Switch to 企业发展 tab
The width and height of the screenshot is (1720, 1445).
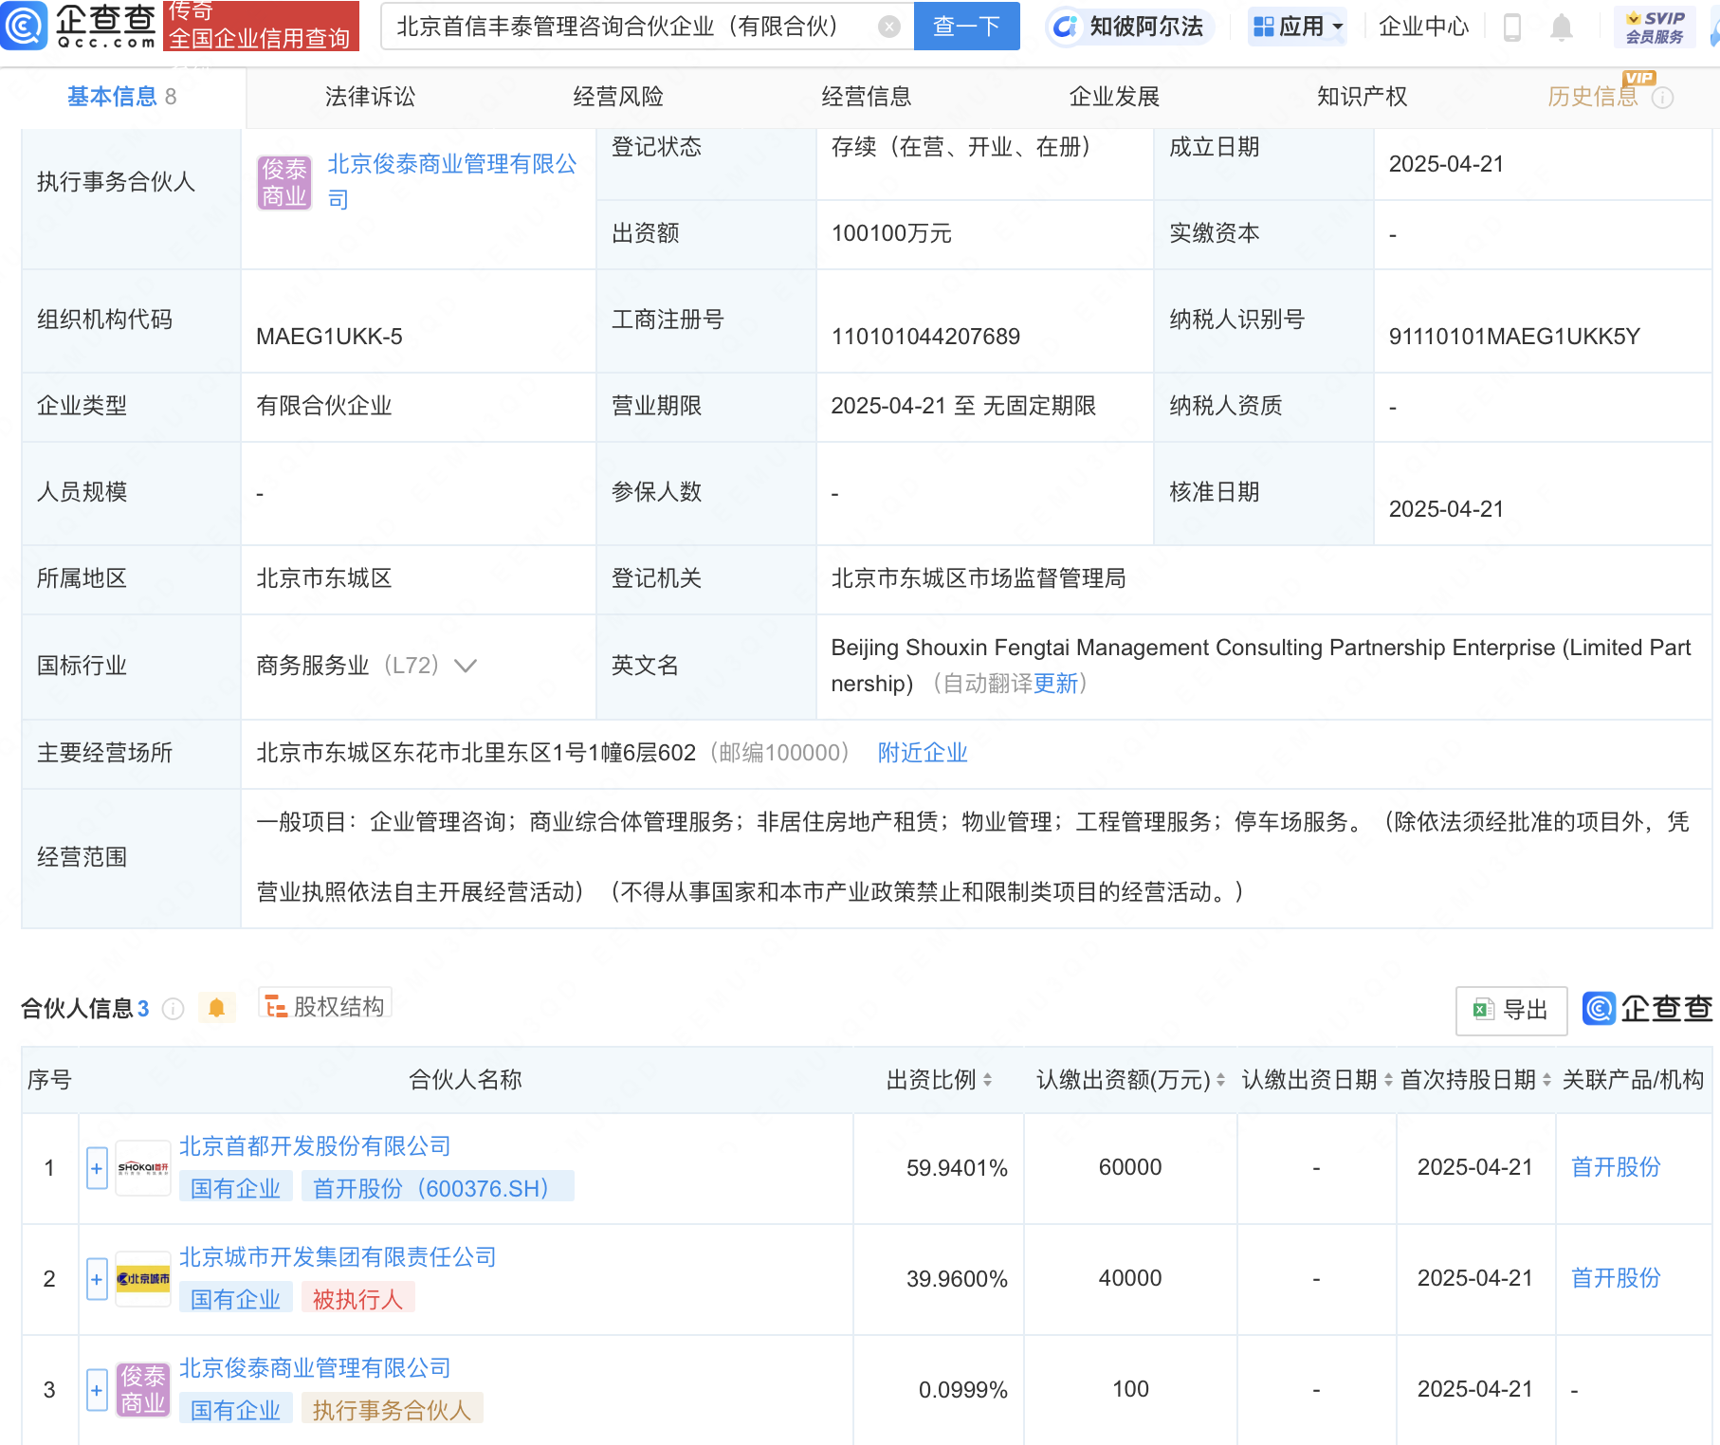(x=1114, y=97)
